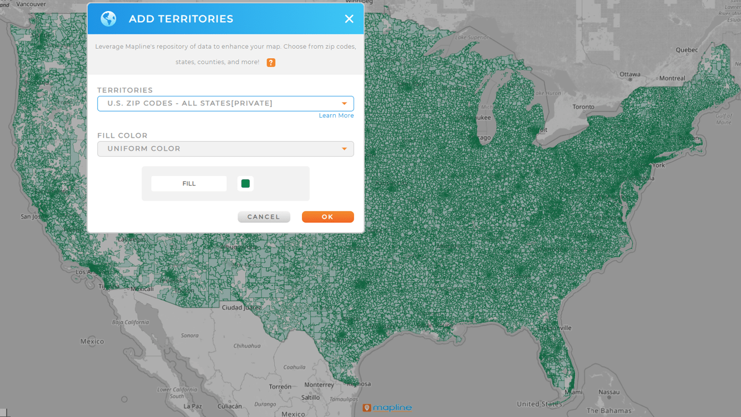Click the FILL field in the color panel
Screen dimensions: 741x417
click(189, 183)
